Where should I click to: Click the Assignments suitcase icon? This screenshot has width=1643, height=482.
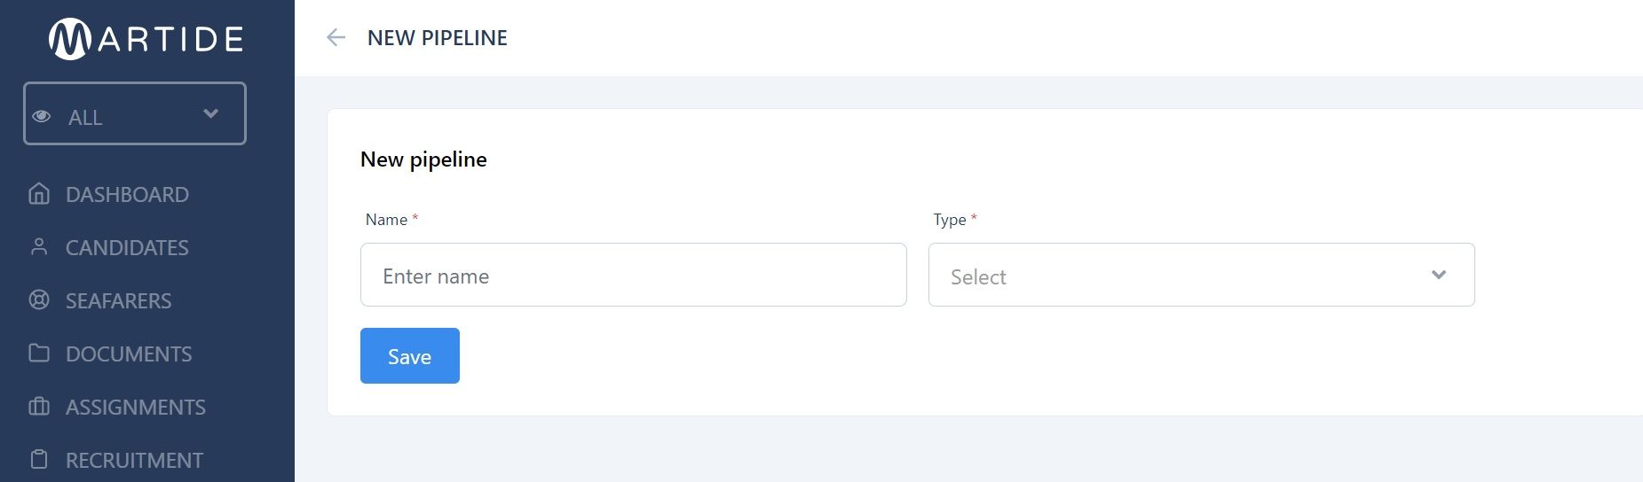pos(39,407)
